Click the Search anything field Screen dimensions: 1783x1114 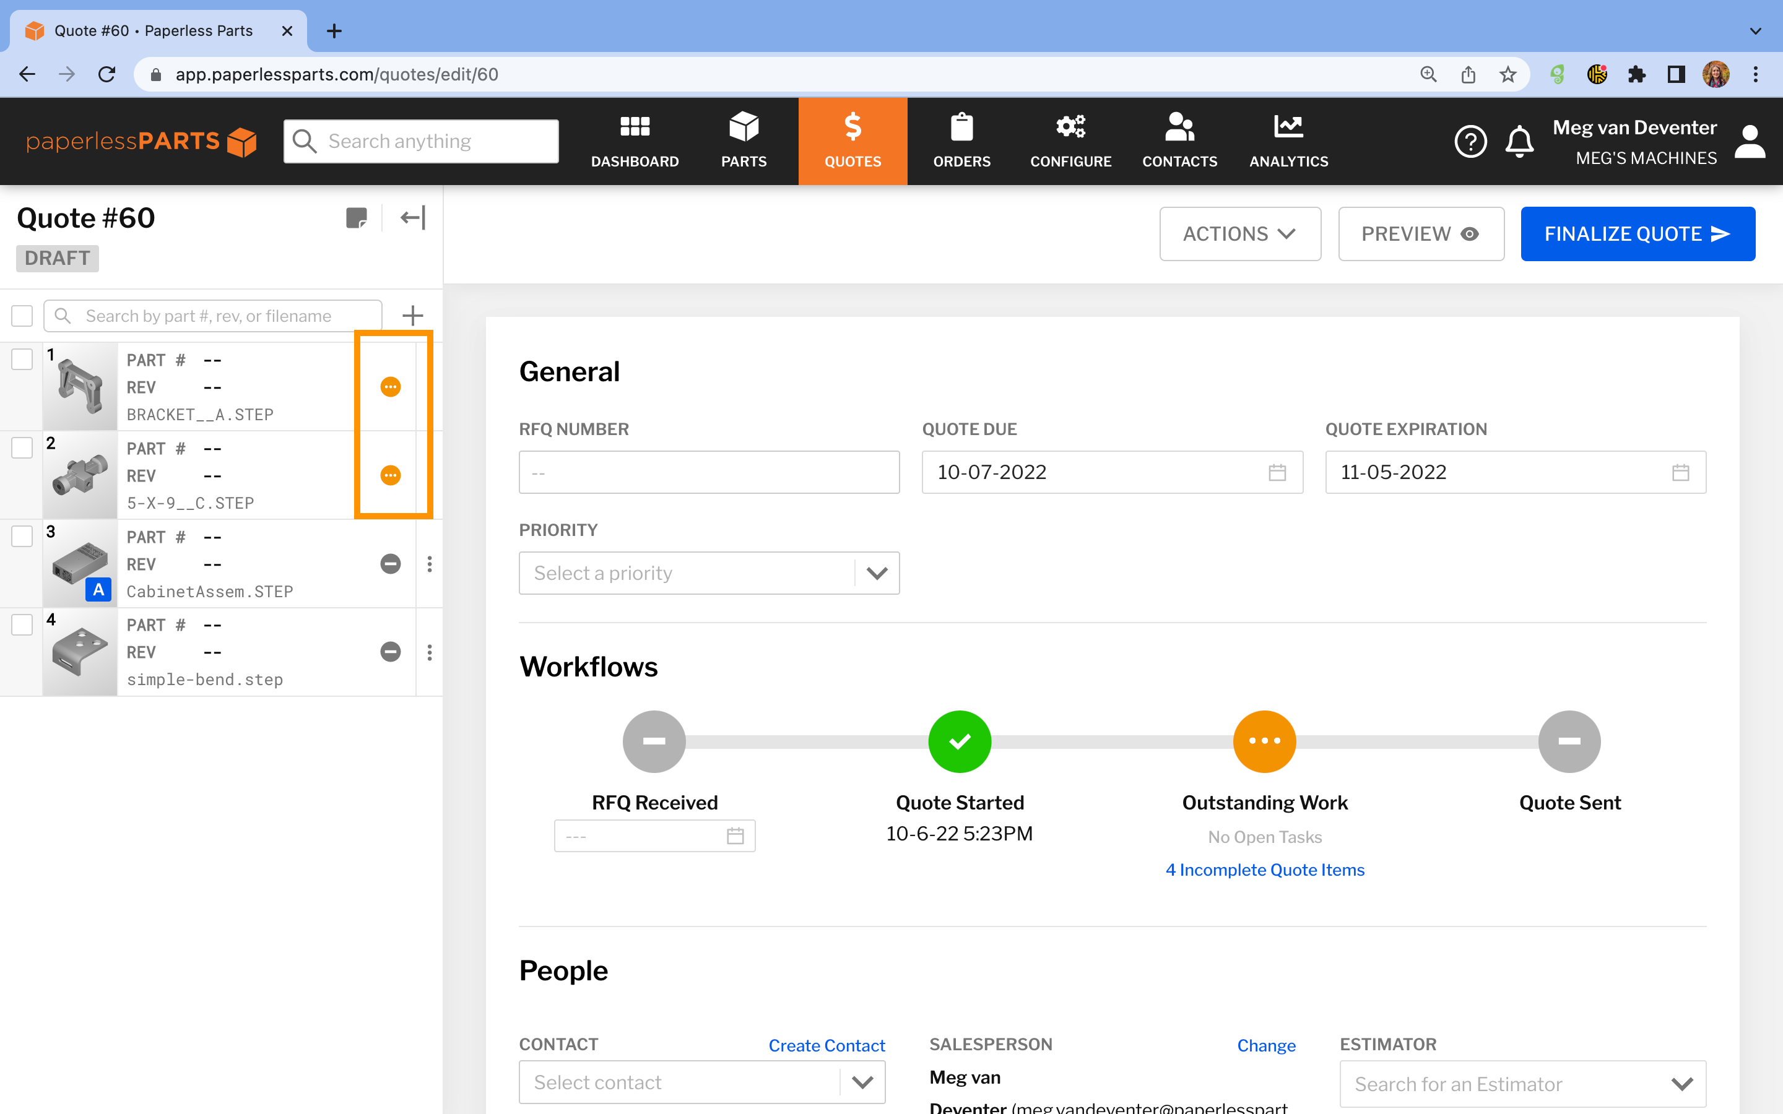pyautogui.click(x=421, y=140)
